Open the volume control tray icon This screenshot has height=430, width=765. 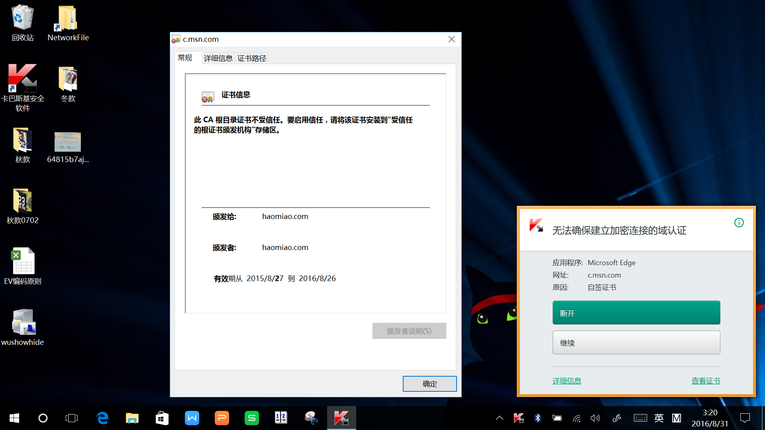(595, 418)
